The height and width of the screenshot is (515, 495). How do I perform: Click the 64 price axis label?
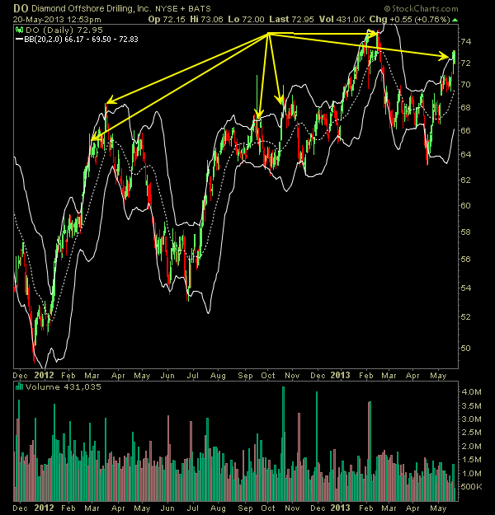coord(465,154)
